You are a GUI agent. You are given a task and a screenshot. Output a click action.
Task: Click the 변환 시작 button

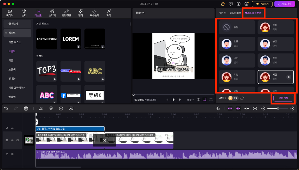click(x=283, y=98)
